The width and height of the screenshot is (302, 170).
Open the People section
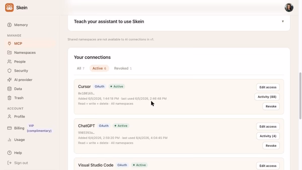[x=20, y=62]
